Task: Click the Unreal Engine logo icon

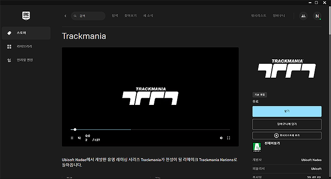Action: point(9,60)
